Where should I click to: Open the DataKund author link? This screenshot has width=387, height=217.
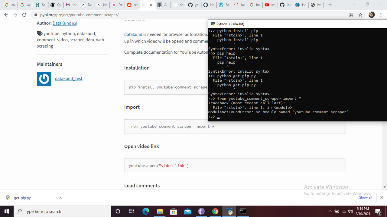point(64,23)
